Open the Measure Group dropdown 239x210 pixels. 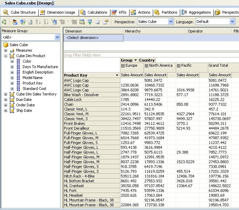(57, 37)
